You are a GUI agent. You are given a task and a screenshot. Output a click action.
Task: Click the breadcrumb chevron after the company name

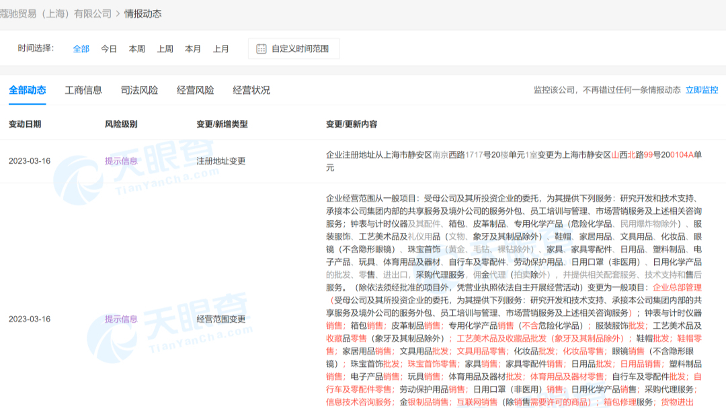(118, 14)
